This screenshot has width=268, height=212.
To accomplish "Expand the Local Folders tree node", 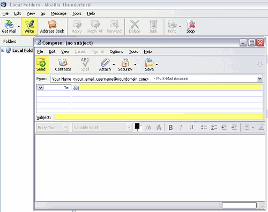I will (x=3, y=50).
